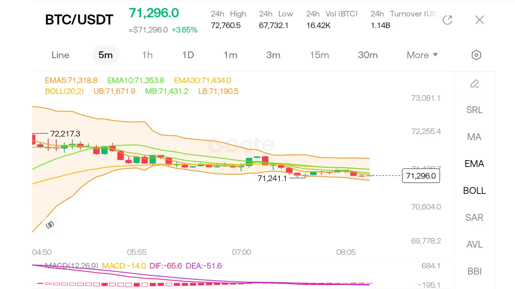Image resolution: width=515 pixels, height=289 pixels.
Task: Click the UB:71,671.9 upper band value
Action: point(114,92)
